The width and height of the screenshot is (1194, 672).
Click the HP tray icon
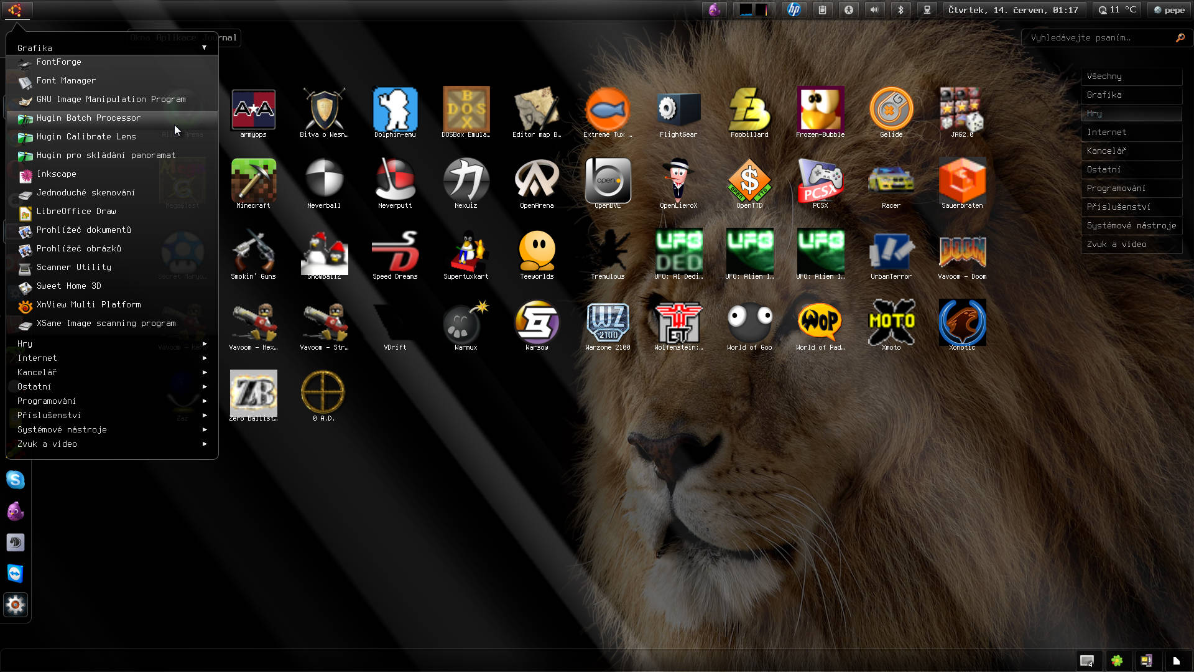(x=794, y=10)
